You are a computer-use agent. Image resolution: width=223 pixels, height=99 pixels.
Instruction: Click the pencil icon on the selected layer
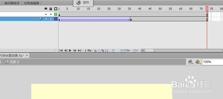click(x=41, y=19)
